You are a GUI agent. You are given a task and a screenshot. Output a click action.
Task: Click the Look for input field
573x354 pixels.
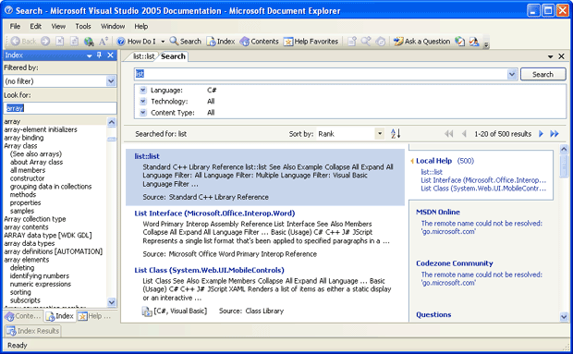pyautogui.click(x=60, y=108)
